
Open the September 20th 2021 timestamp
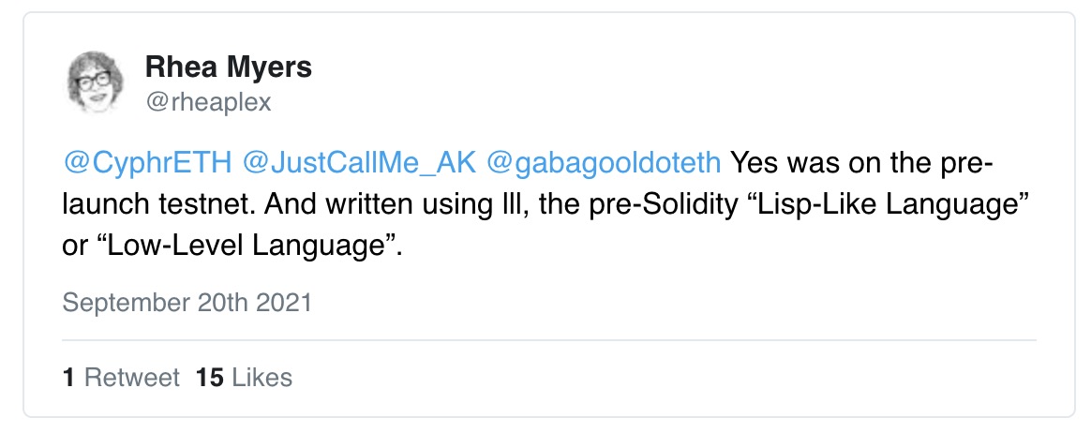(x=187, y=303)
